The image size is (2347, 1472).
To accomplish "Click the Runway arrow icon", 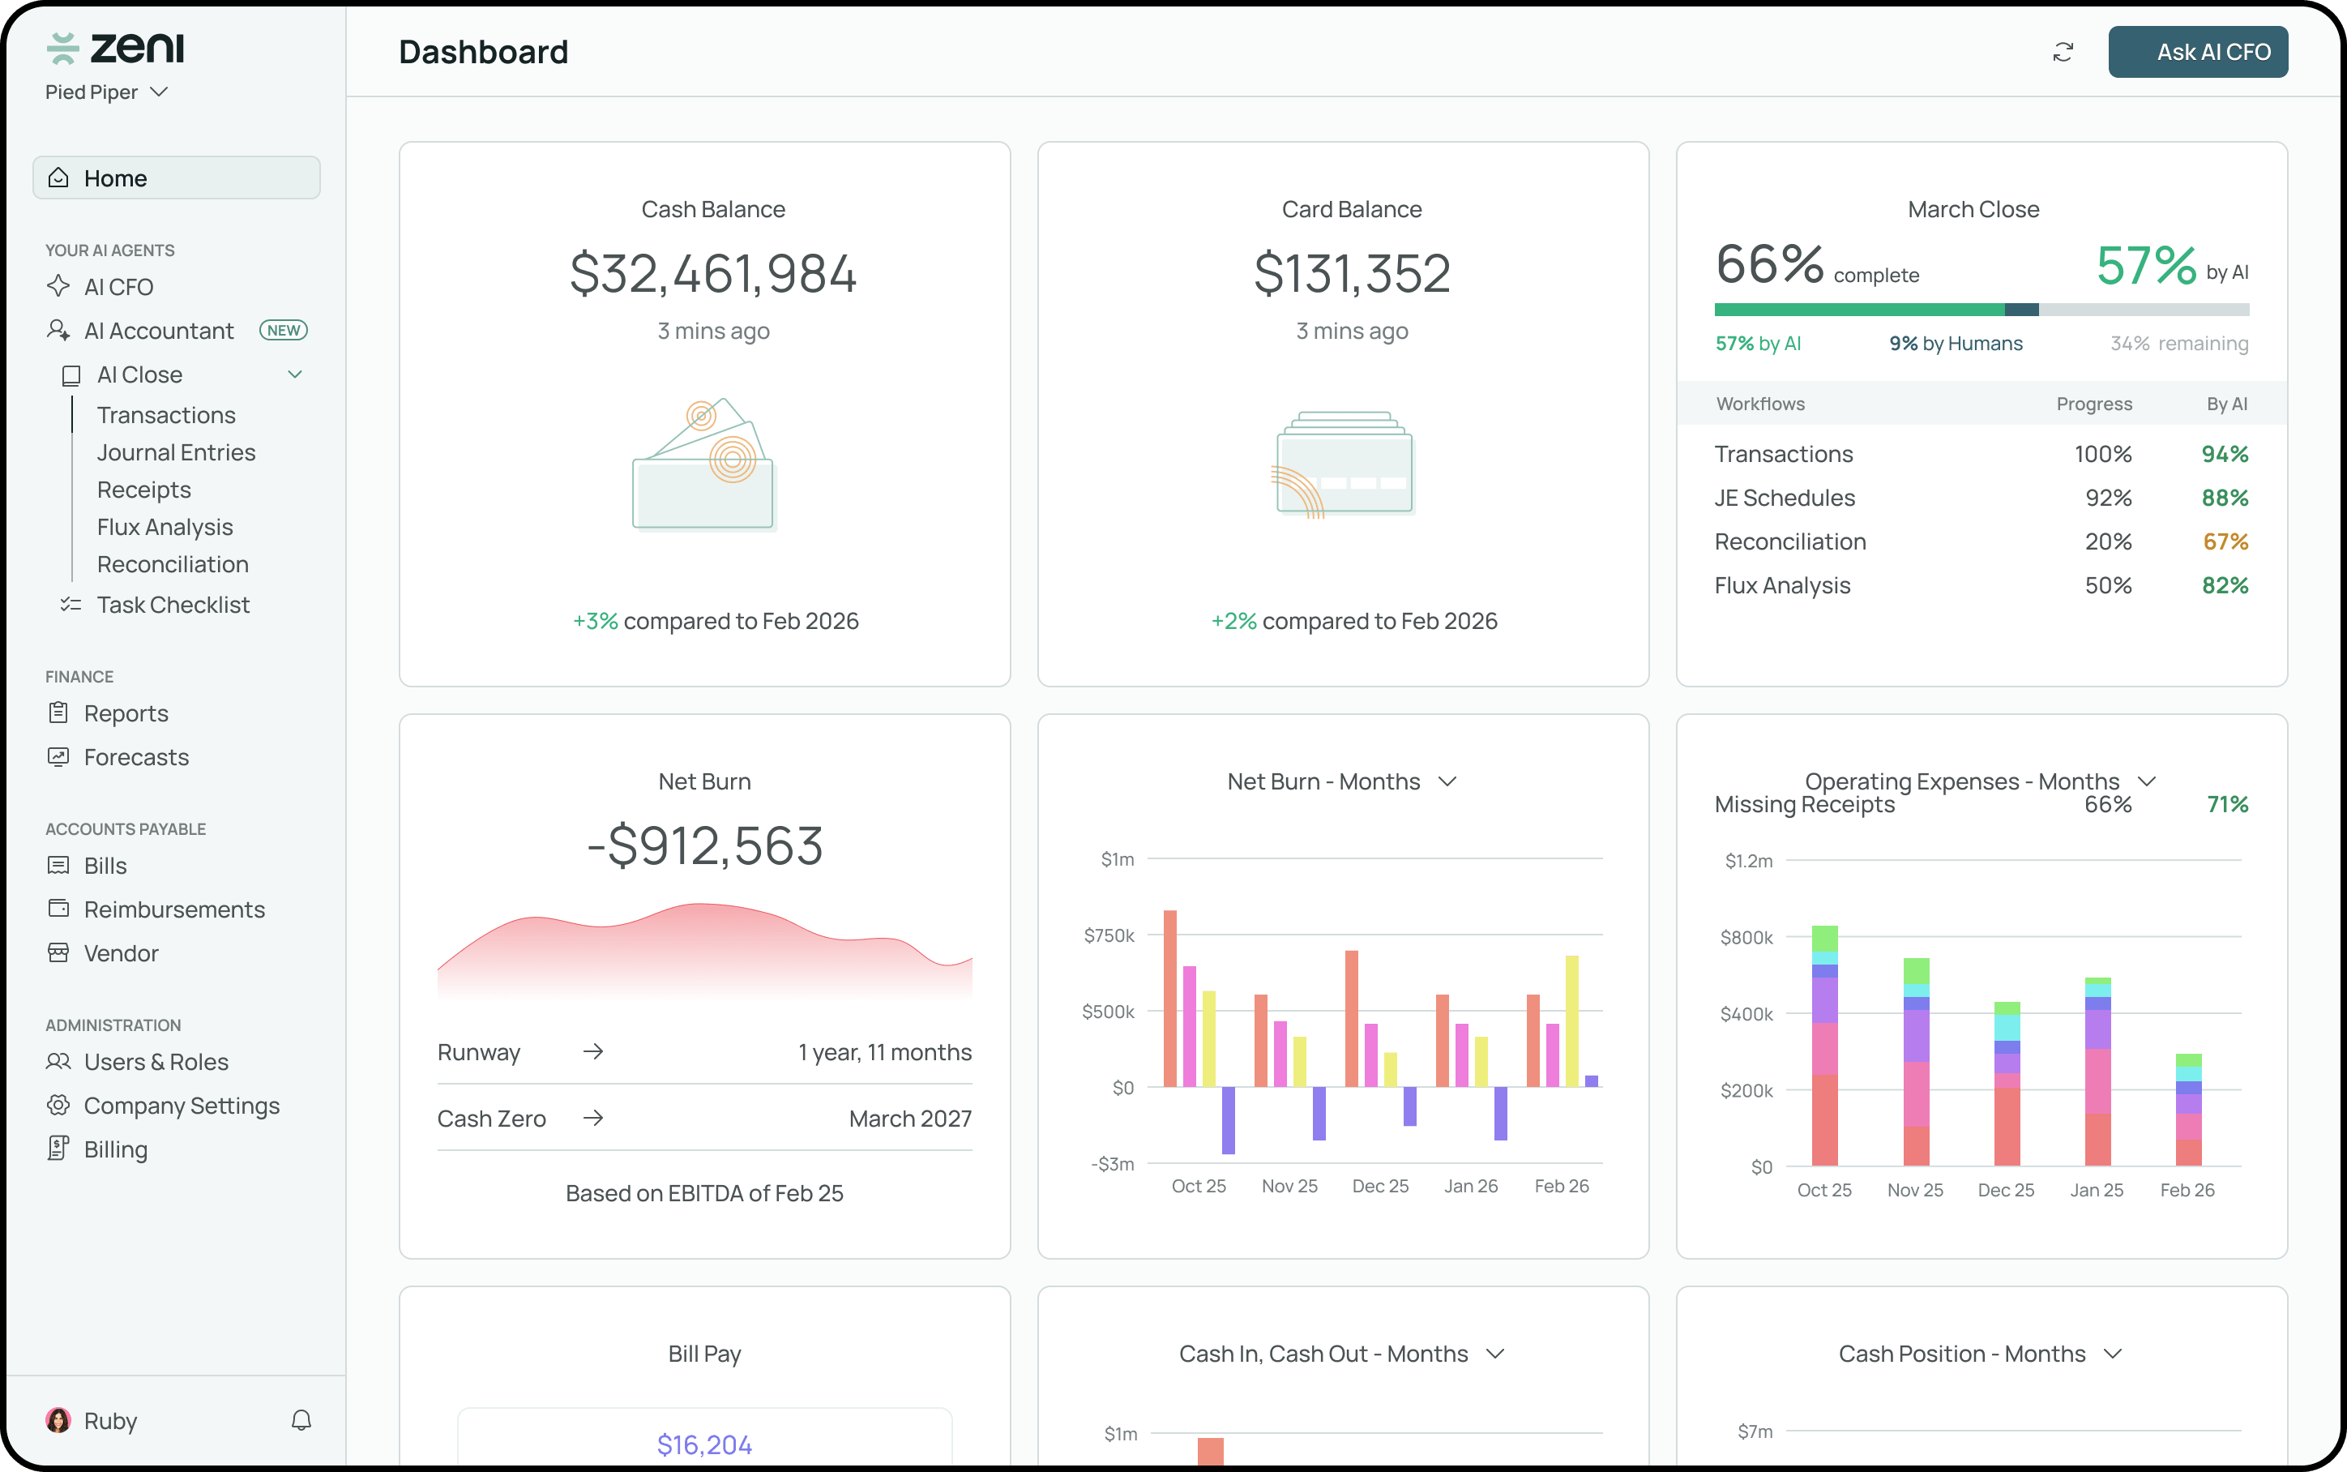I will coord(593,1051).
